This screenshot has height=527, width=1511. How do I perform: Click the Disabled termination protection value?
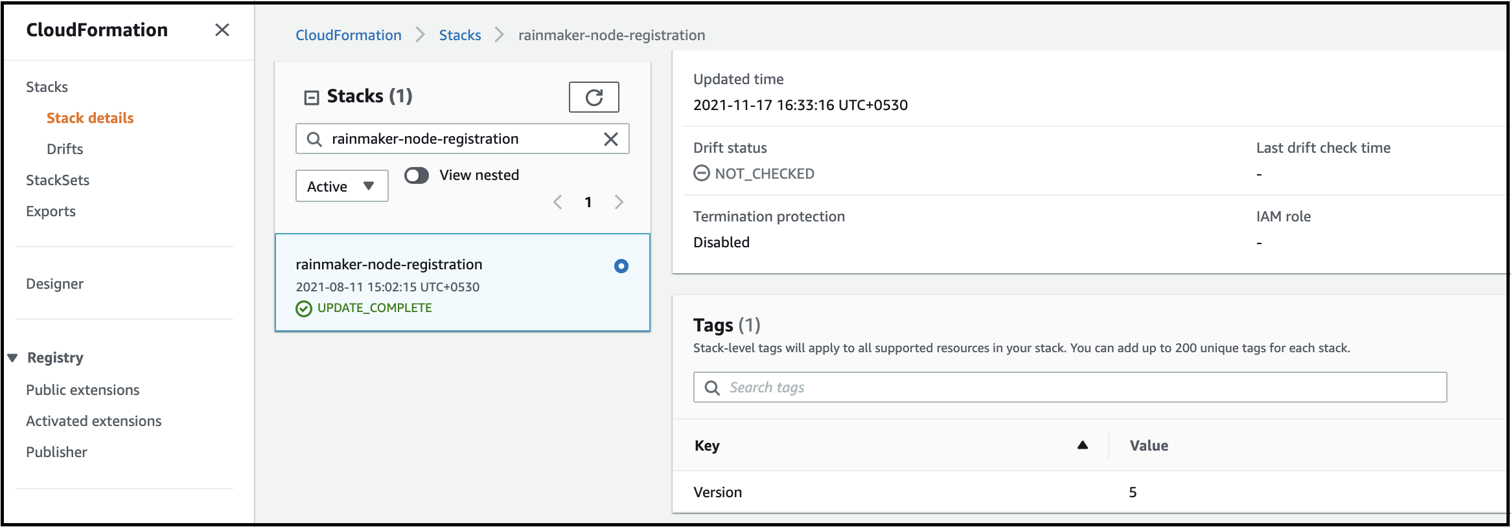[x=721, y=242]
